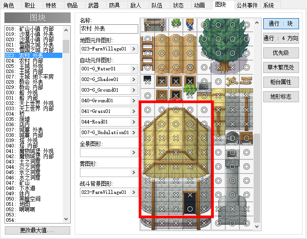Select tileset 041: 魔物城堡 外观
Screen dimensions: 307x239
click(34, 151)
